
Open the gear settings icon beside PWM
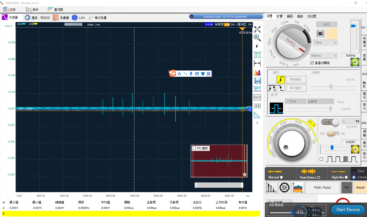pos(285,188)
